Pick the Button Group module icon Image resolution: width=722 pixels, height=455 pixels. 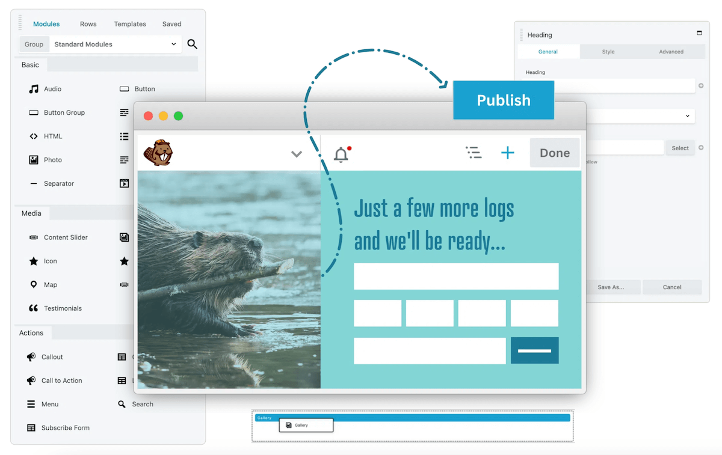click(x=34, y=112)
